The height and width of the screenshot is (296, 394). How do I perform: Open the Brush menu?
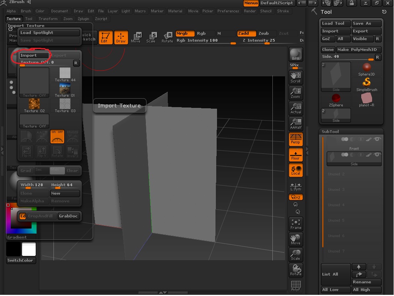pos(26,11)
